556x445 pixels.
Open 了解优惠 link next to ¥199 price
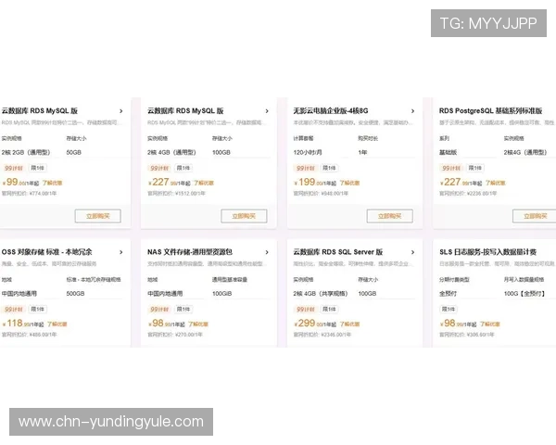coord(349,184)
